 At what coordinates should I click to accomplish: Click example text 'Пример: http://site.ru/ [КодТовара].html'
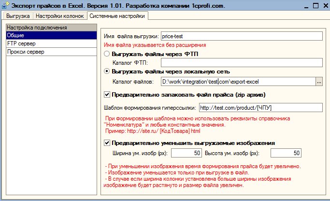tap(153, 131)
